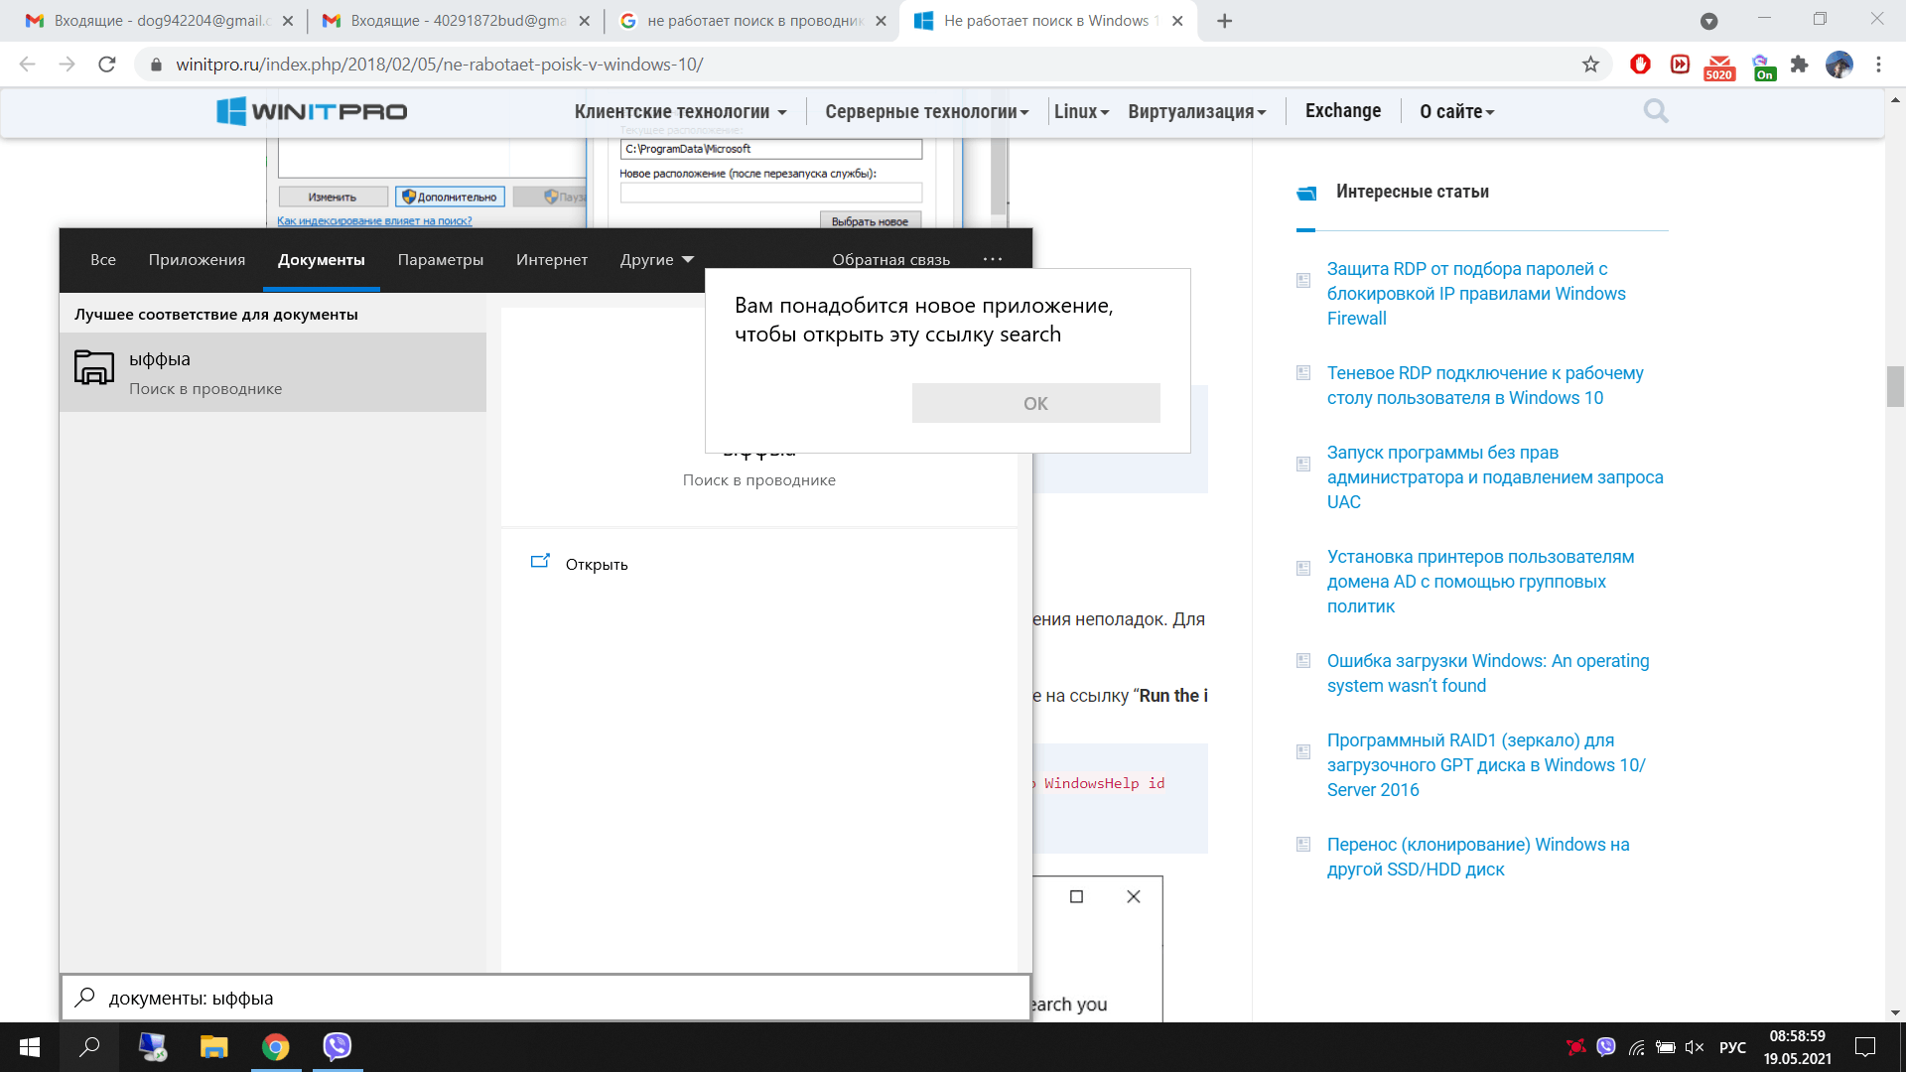Open Перенос (клонирование) Windows article

pos(1478,857)
